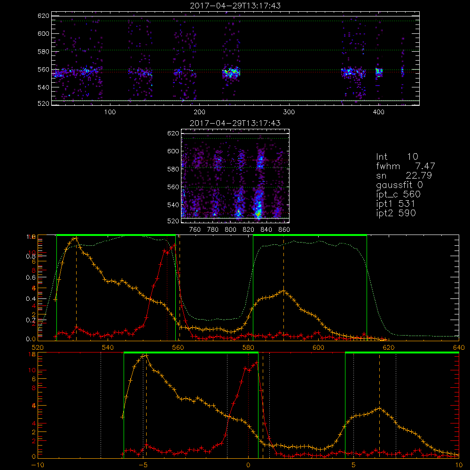
Task: Click the timestamp title above the small middle image
Action: click(x=235, y=123)
